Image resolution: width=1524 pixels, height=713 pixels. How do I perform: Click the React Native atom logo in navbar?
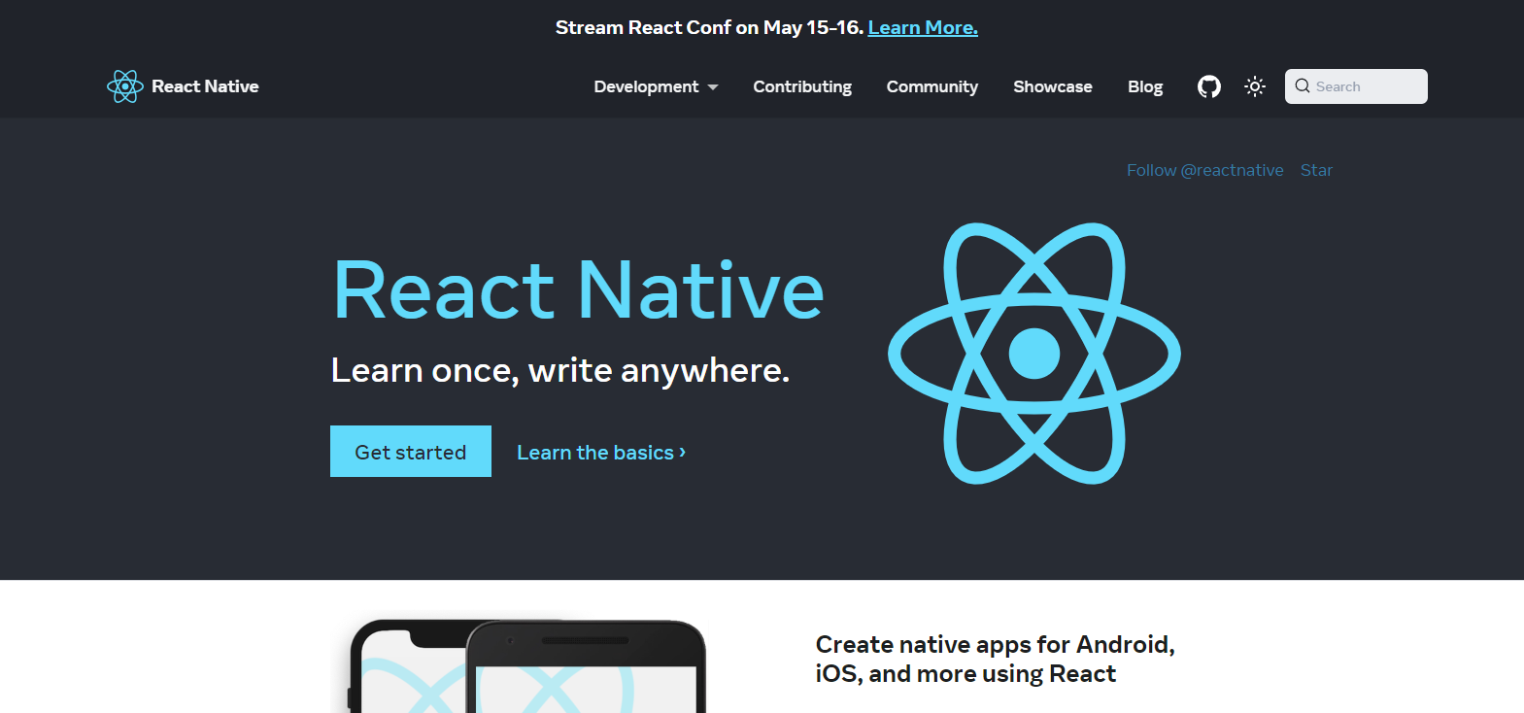pos(124,86)
